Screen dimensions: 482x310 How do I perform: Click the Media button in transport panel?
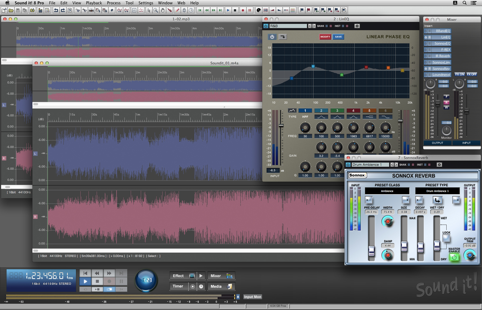tap(221, 286)
